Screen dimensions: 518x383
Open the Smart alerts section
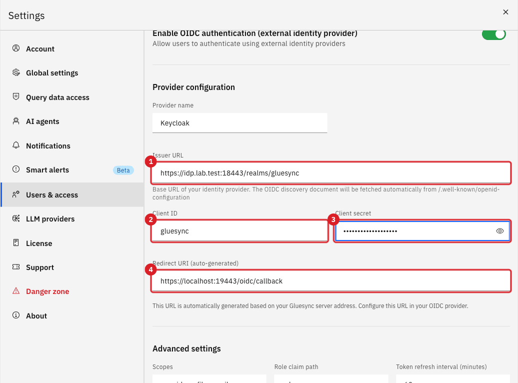[x=72, y=170]
